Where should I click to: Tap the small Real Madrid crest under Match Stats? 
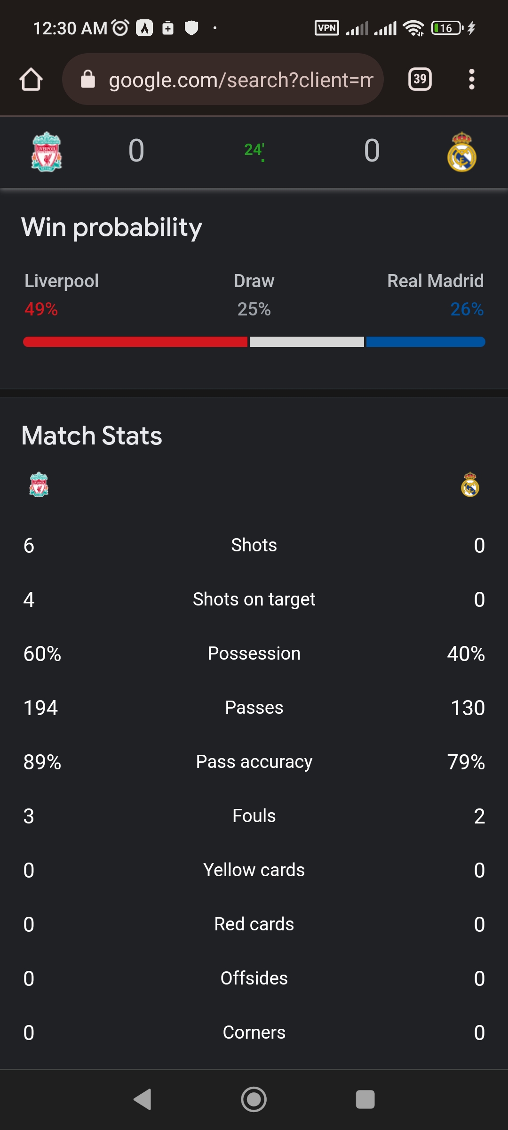[x=470, y=484]
